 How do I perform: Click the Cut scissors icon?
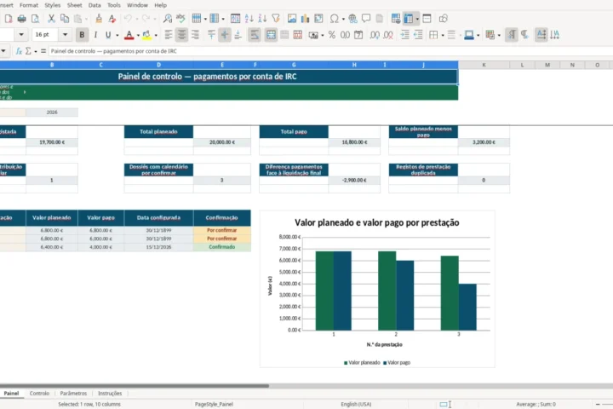pos(51,19)
